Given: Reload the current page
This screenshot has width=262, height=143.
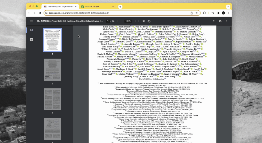Looking at the screenshot, I should tap(40, 13).
